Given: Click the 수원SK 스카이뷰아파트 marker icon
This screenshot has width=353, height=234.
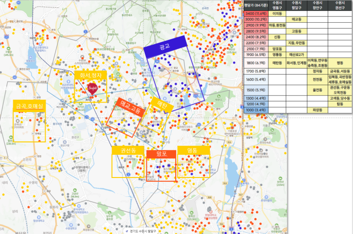Looking at the screenshot, I should [x=82, y=56].
